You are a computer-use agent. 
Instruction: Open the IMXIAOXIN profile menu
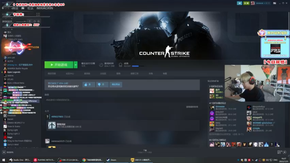(45, 8)
